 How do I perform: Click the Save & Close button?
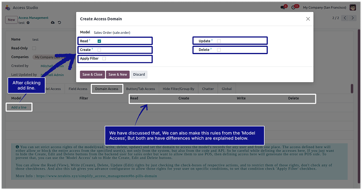pos(92,74)
